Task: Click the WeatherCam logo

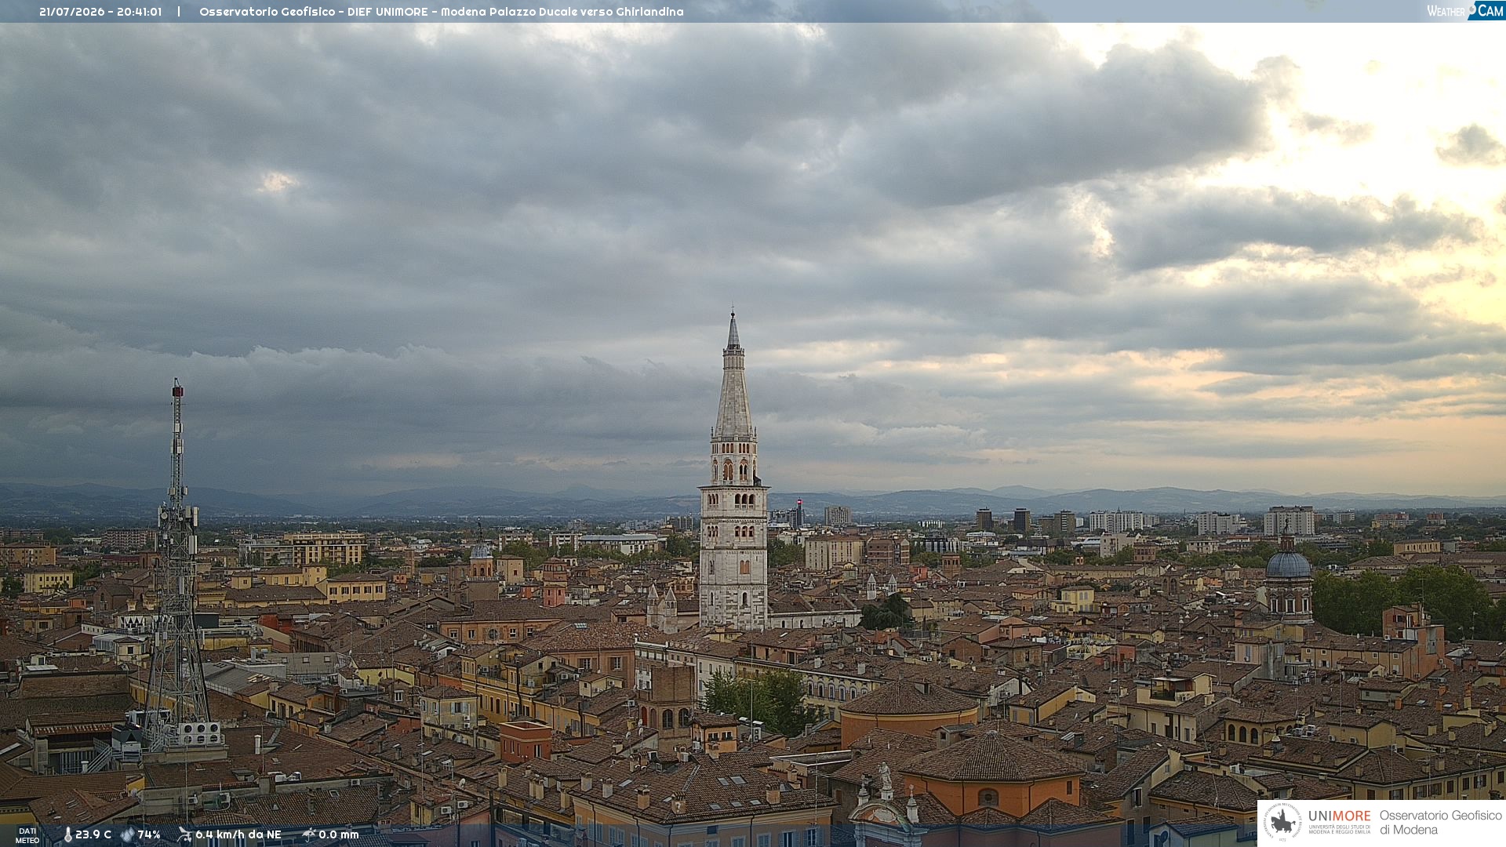Action: coord(1465,11)
